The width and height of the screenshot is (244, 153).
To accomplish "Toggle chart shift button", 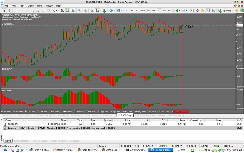I will pos(98,11).
